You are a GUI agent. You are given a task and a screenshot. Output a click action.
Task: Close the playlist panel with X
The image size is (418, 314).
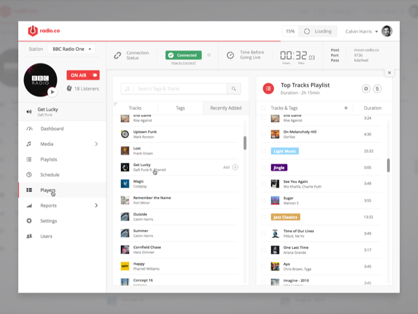(389, 73)
